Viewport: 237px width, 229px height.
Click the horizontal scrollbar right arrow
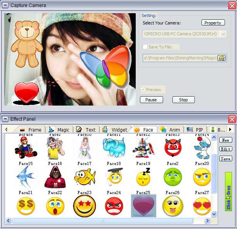207,220
